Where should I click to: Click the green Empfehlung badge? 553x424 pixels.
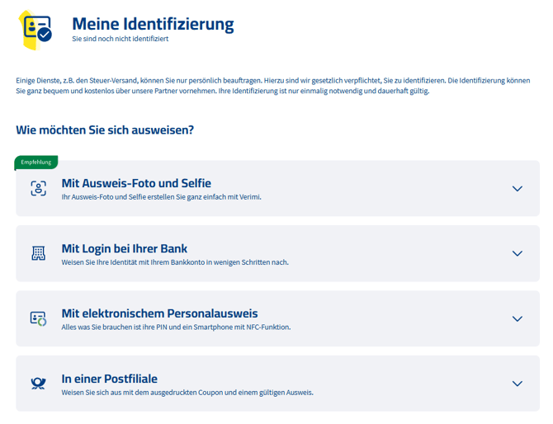[x=35, y=163]
